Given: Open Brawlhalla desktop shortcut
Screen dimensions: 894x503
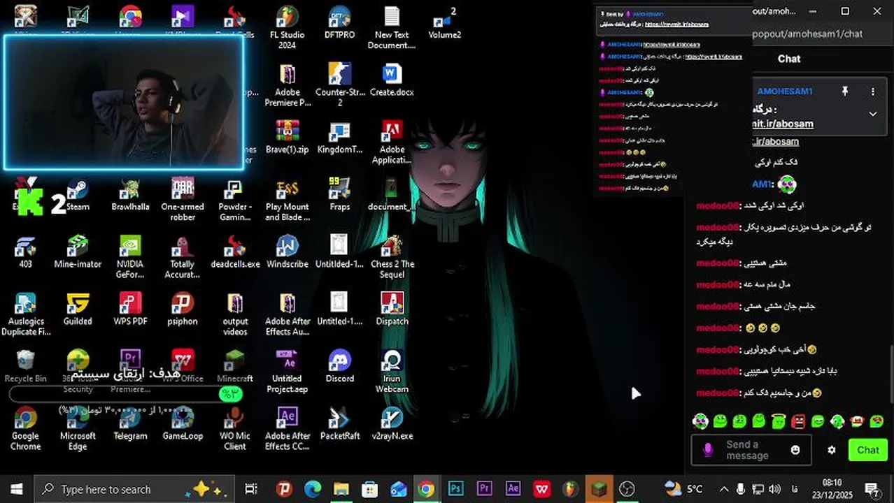Looking at the screenshot, I should pos(130,194).
